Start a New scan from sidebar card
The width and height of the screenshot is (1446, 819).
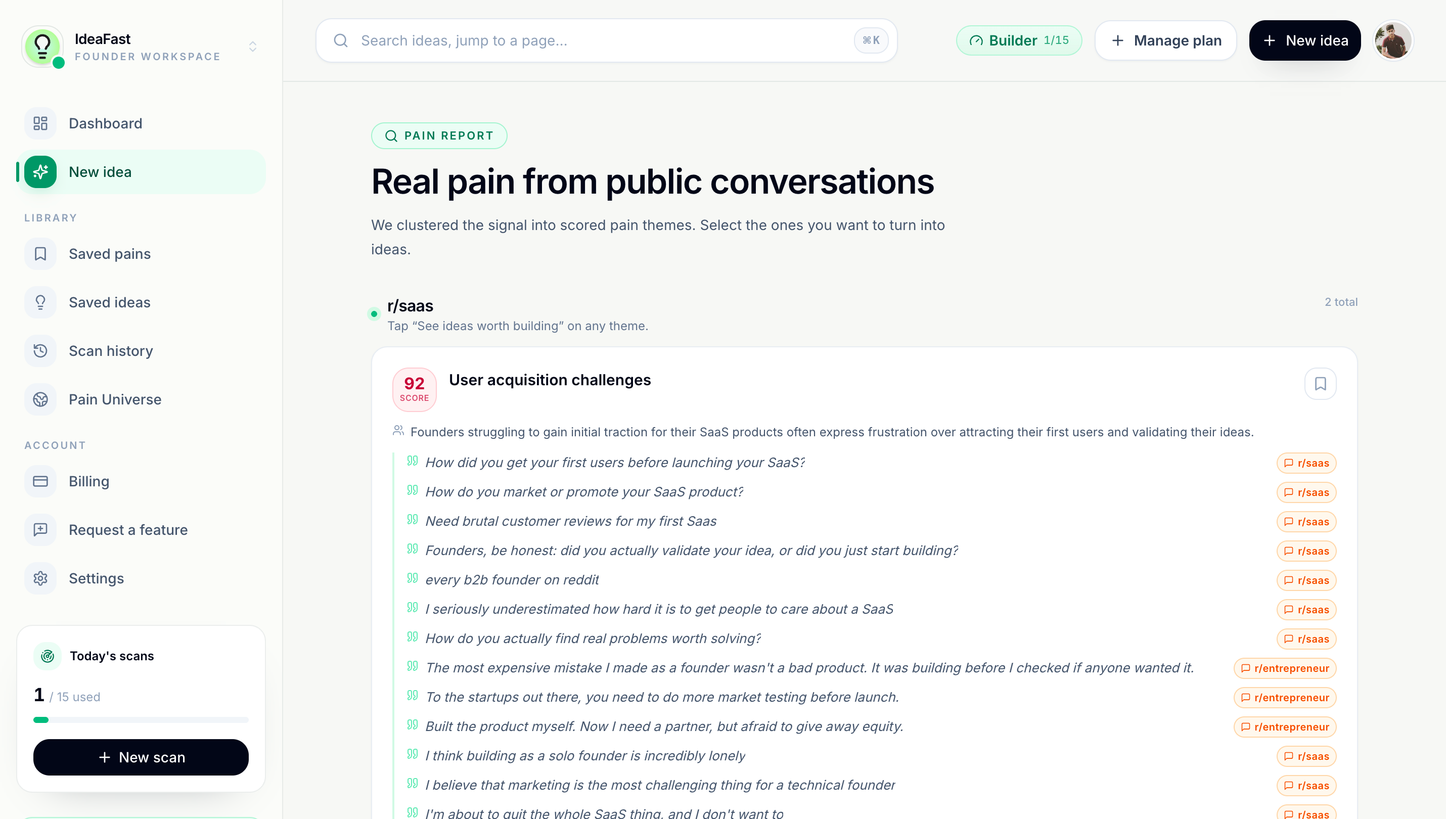pyautogui.click(x=141, y=756)
